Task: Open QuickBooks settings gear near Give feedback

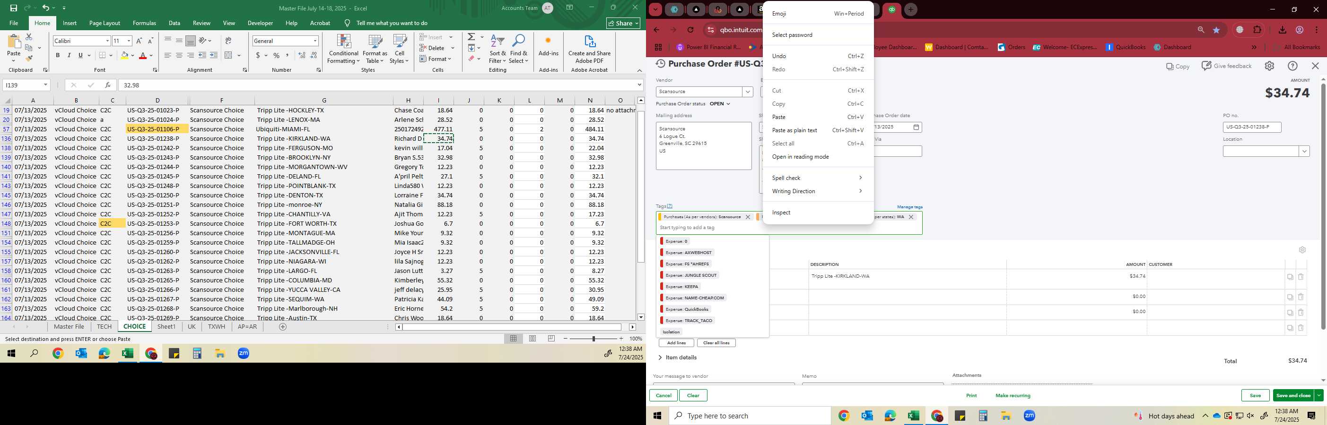Action: [1269, 66]
